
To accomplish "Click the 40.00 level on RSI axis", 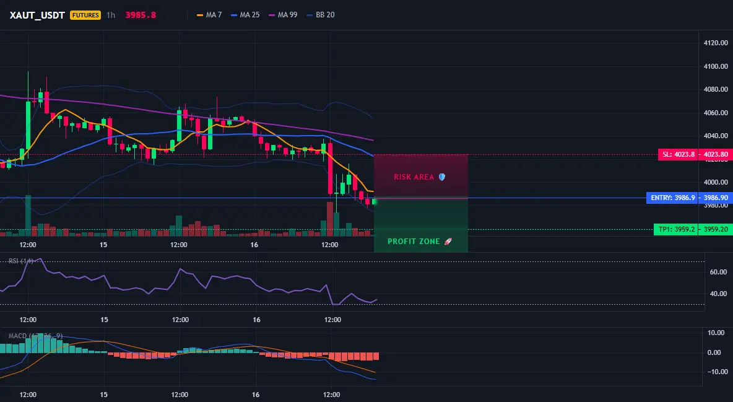I will (x=718, y=294).
